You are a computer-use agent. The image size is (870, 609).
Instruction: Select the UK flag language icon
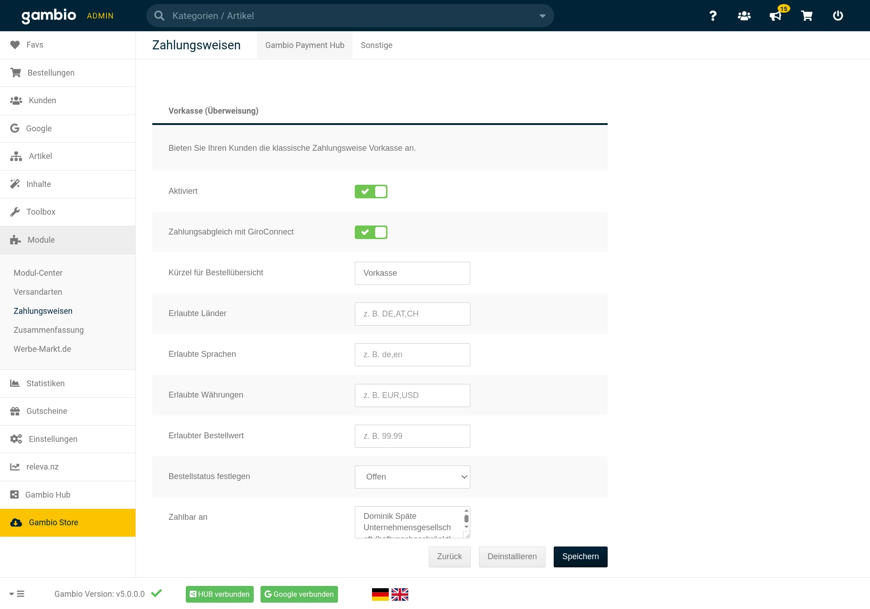coord(400,594)
